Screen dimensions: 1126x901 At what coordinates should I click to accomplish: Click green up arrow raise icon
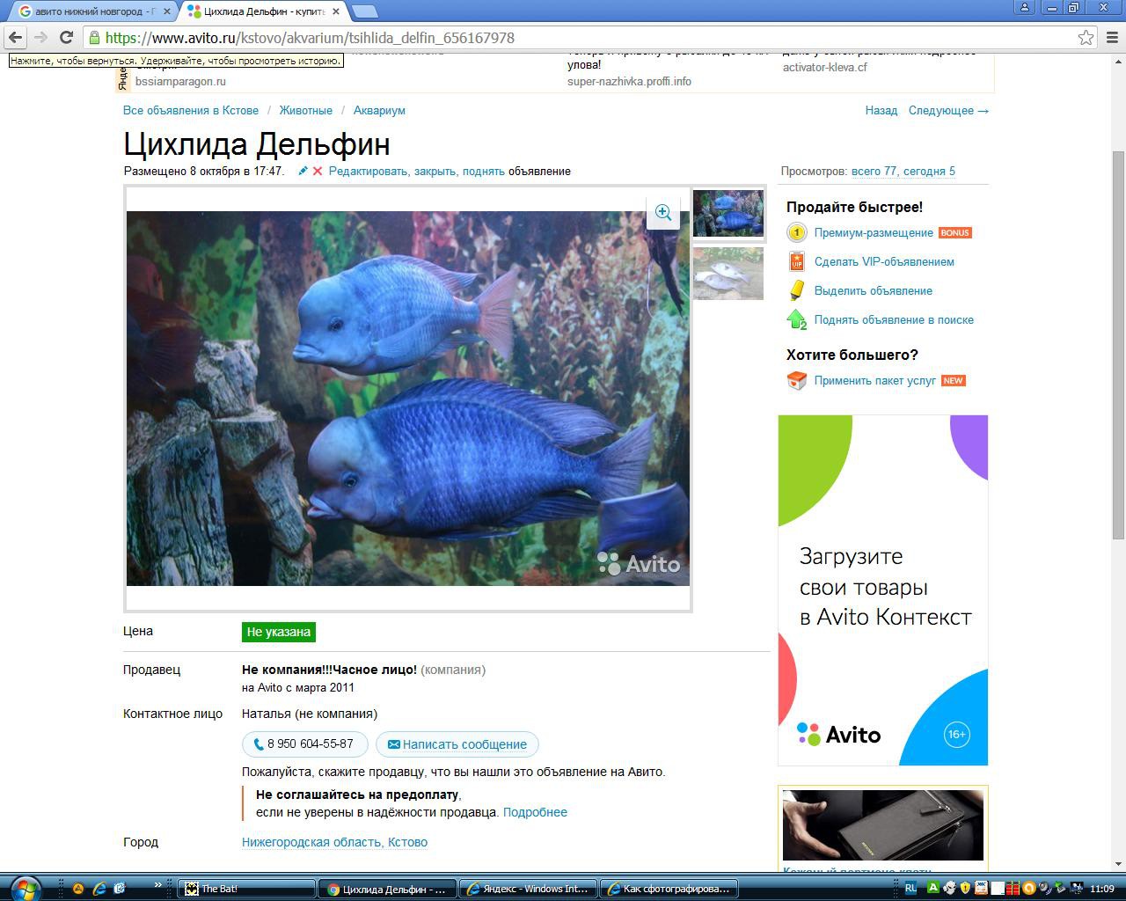796,319
